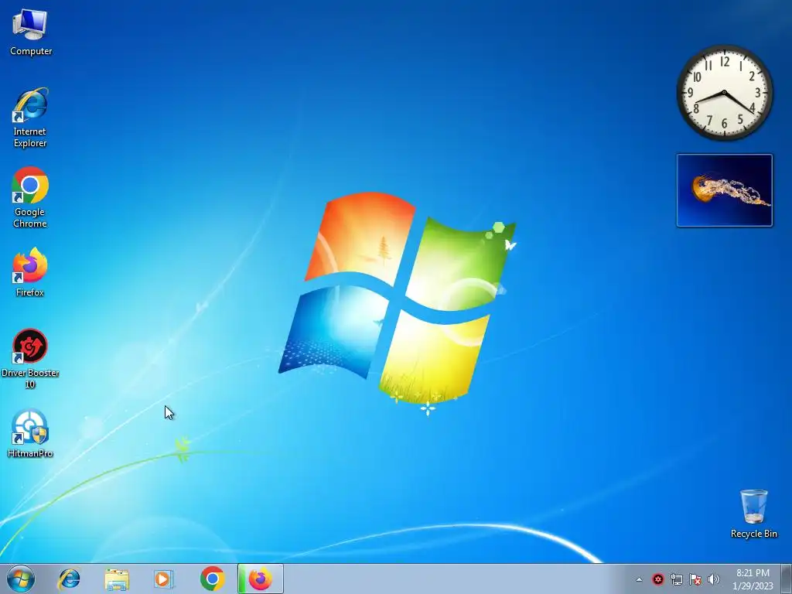Click the analog clock gadget
This screenshot has width=792, height=594.
tap(724, 93)
